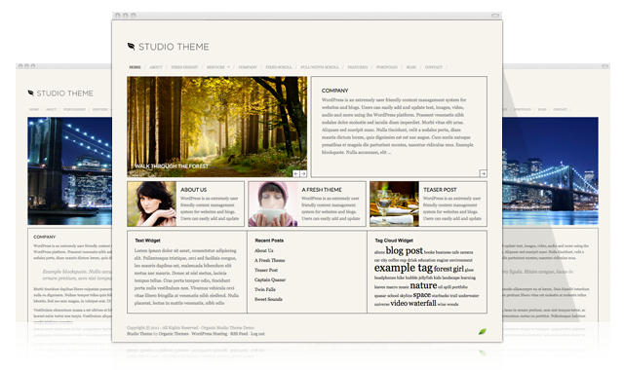
Task: Advance to the next slide in forest slider
Action: 303,173
